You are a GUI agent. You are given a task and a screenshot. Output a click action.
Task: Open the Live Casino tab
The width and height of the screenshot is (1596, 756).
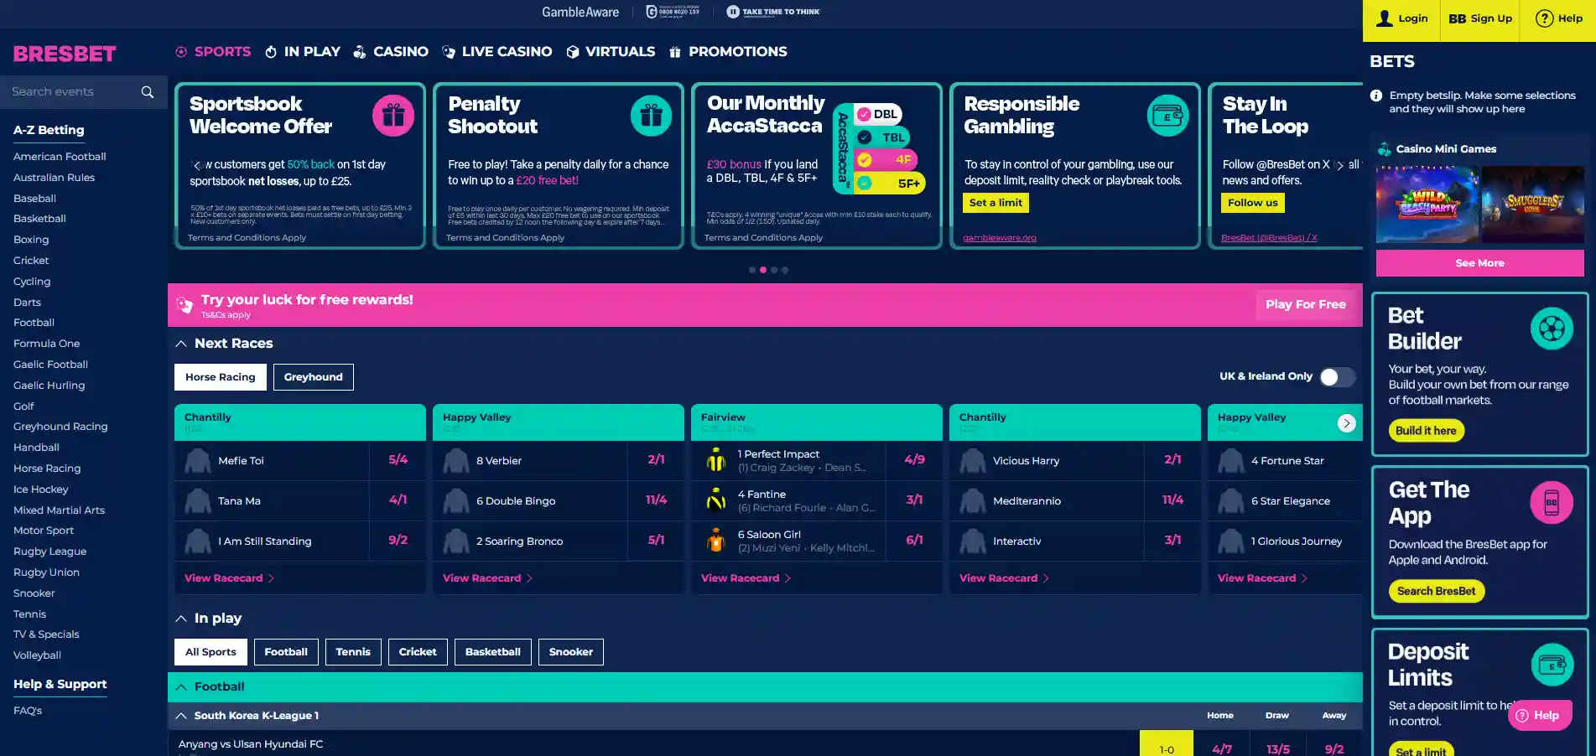(x=496, y=52)
